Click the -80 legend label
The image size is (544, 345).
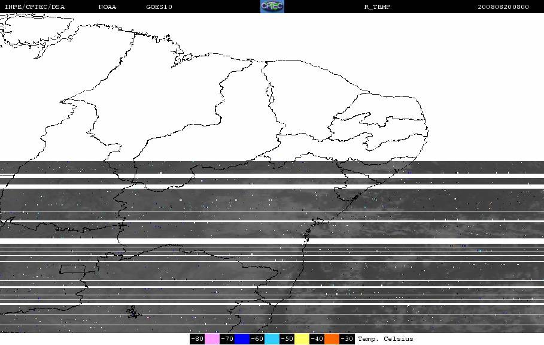pyautogui.click(x=197, y=339)
